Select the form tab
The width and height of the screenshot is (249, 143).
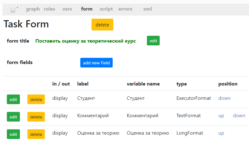pyautogui.click(x=87, y=9)
